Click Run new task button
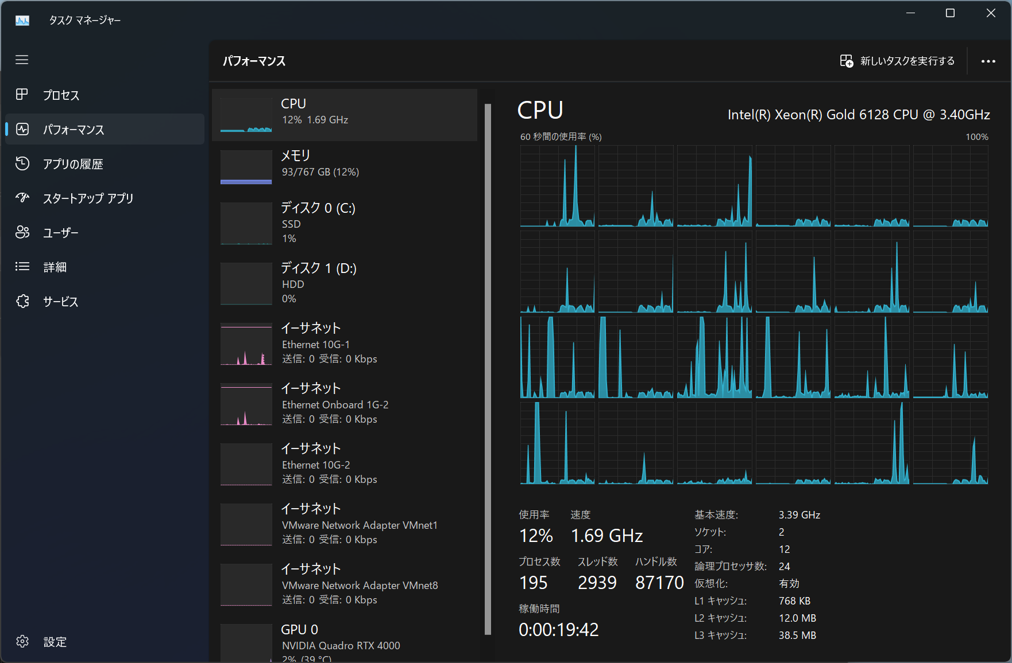This screenshot has height=663, width=1012. tap(897, 61)
